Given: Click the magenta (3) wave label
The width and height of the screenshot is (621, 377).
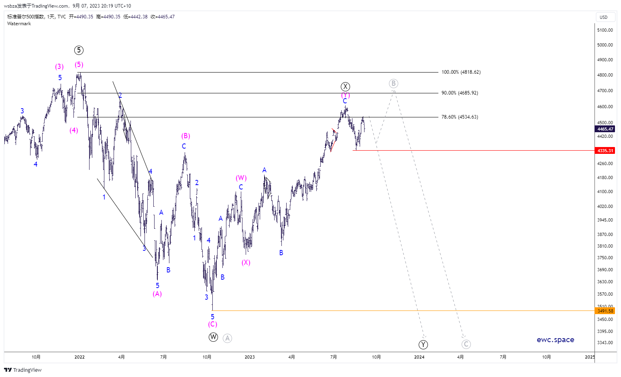Looking at the screenshot, I should [59, 67].
